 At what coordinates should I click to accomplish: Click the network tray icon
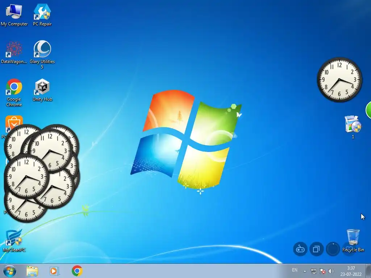(x=314, y=271)
